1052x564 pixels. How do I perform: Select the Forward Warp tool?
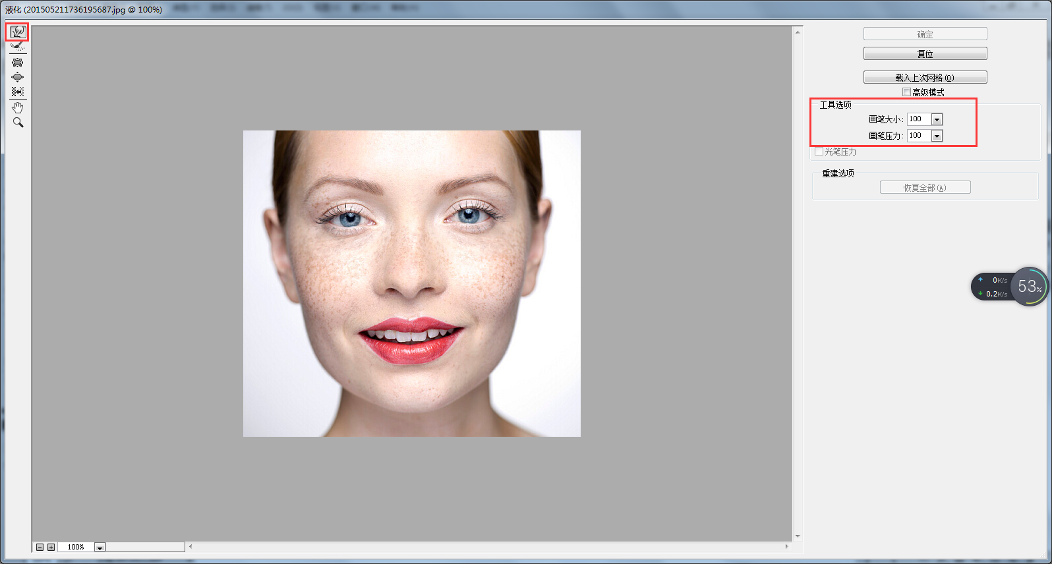pos(17,32)
